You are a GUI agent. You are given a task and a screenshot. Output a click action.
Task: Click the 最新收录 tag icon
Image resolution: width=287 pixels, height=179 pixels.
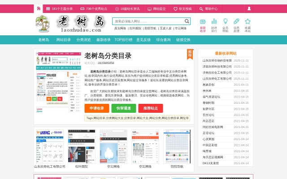pos(203,21)
